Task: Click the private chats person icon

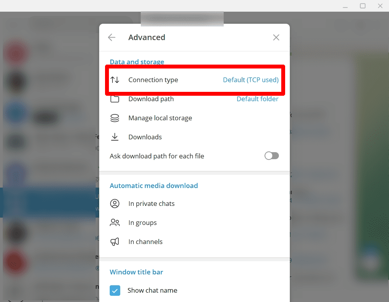Action: pos(115,204)
